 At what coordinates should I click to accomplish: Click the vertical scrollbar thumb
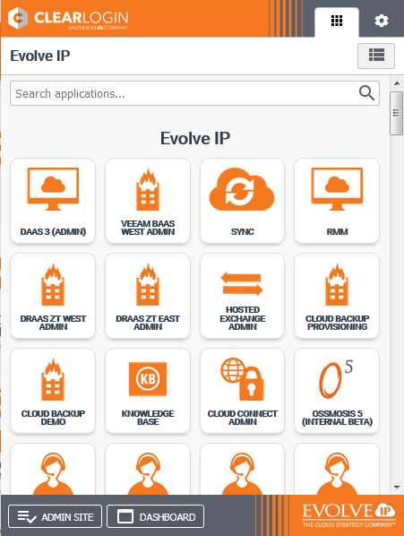point(397,113)
